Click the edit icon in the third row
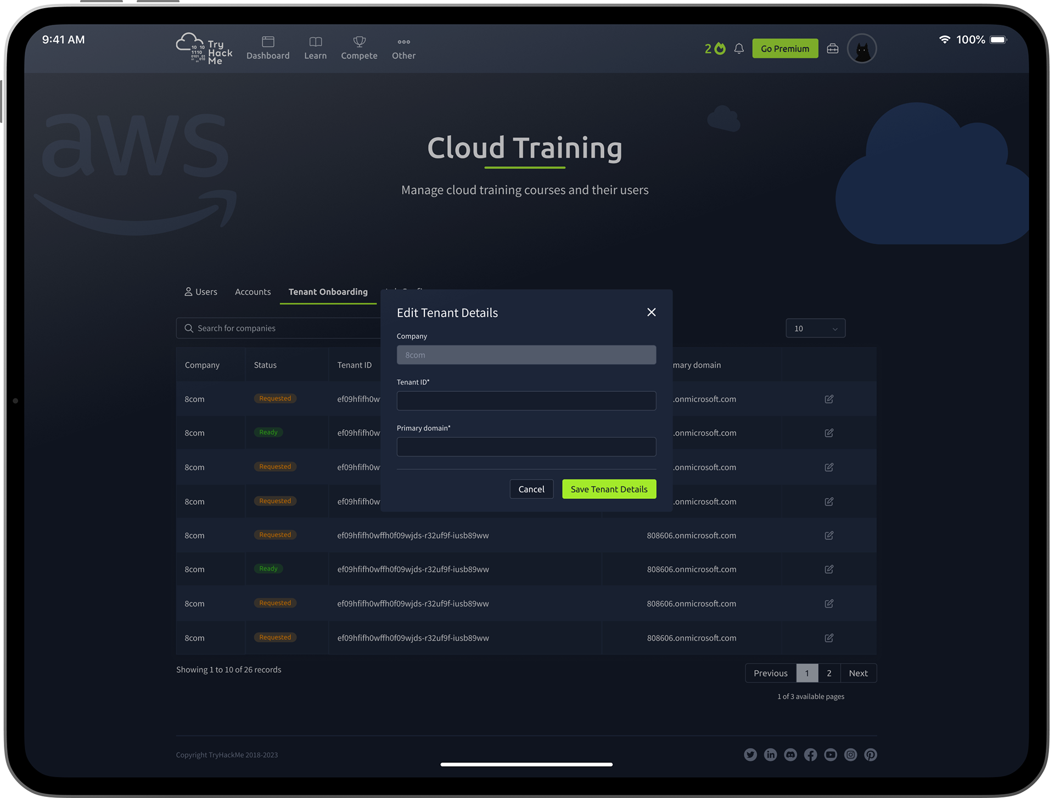The image size is (1054, 798). coord(829,467)
